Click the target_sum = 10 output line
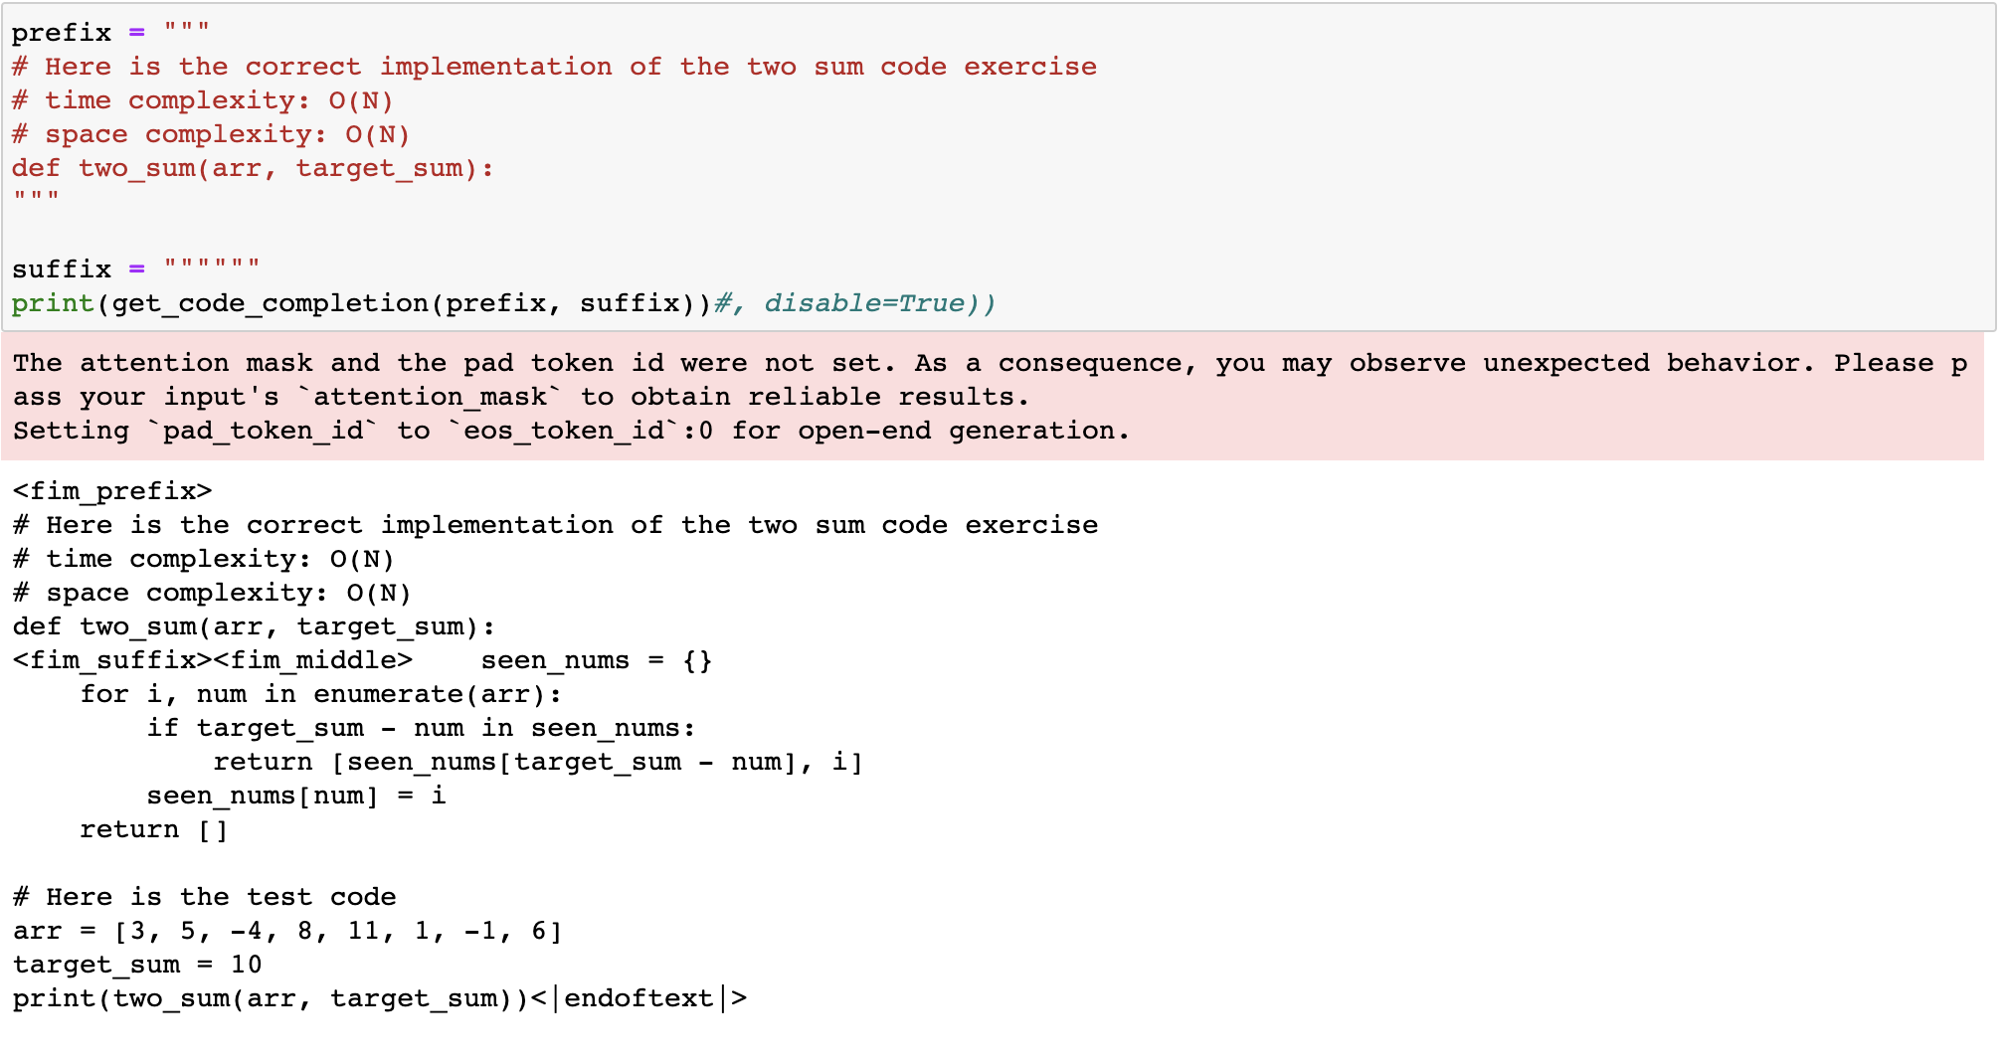This screenshot has height=1064, width=2005. 137,965
